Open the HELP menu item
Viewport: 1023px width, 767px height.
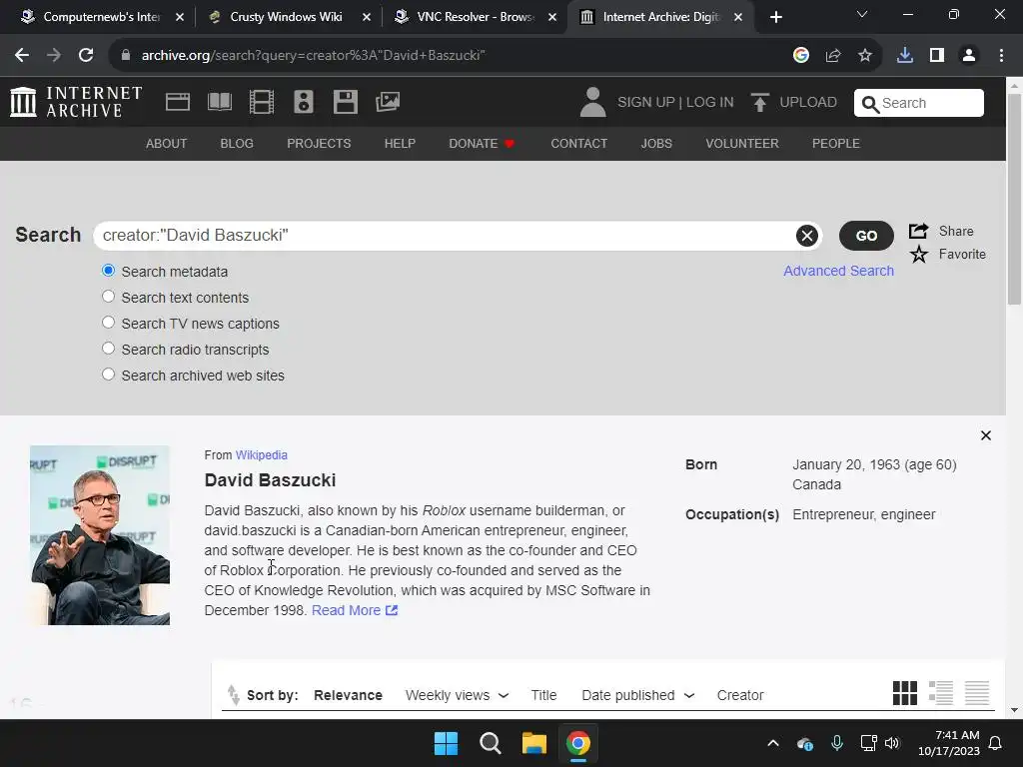tap(400, 144)
